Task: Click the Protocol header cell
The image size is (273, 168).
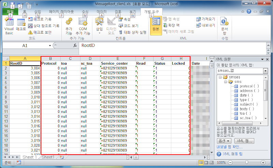Action: 51,63
